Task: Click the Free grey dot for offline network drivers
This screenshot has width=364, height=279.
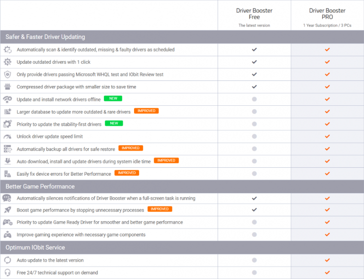Action: pyautogui.click(x=254, y=99)
